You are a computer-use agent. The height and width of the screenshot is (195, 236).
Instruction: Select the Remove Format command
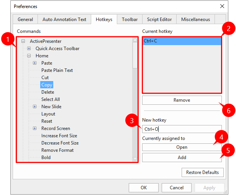point(57,150)
